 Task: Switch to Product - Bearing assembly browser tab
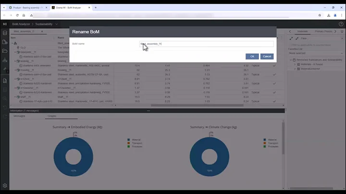coord(28,8)
